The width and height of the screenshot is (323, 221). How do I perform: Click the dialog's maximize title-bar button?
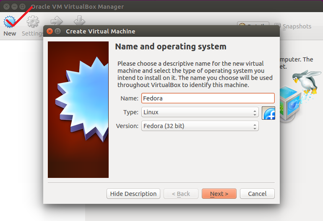click(58, 31)
